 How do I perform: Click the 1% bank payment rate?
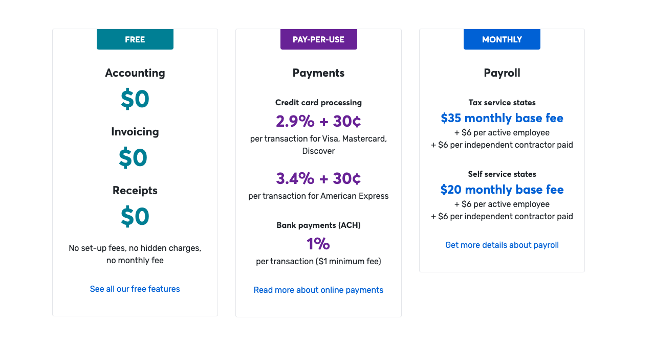pyautogui.click(x=318, y=244)
